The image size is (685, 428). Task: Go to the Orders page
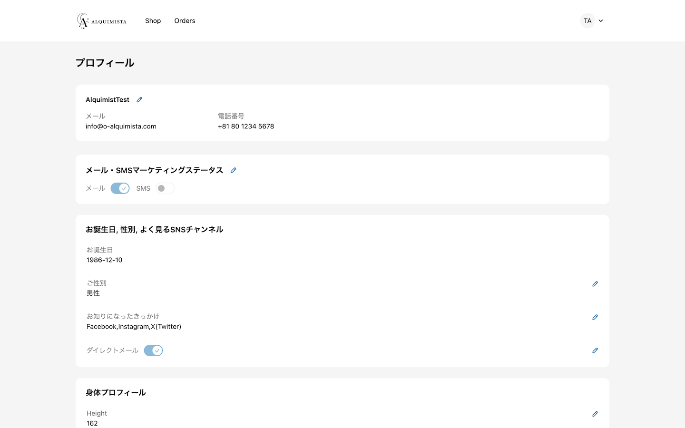pos(185,21)
